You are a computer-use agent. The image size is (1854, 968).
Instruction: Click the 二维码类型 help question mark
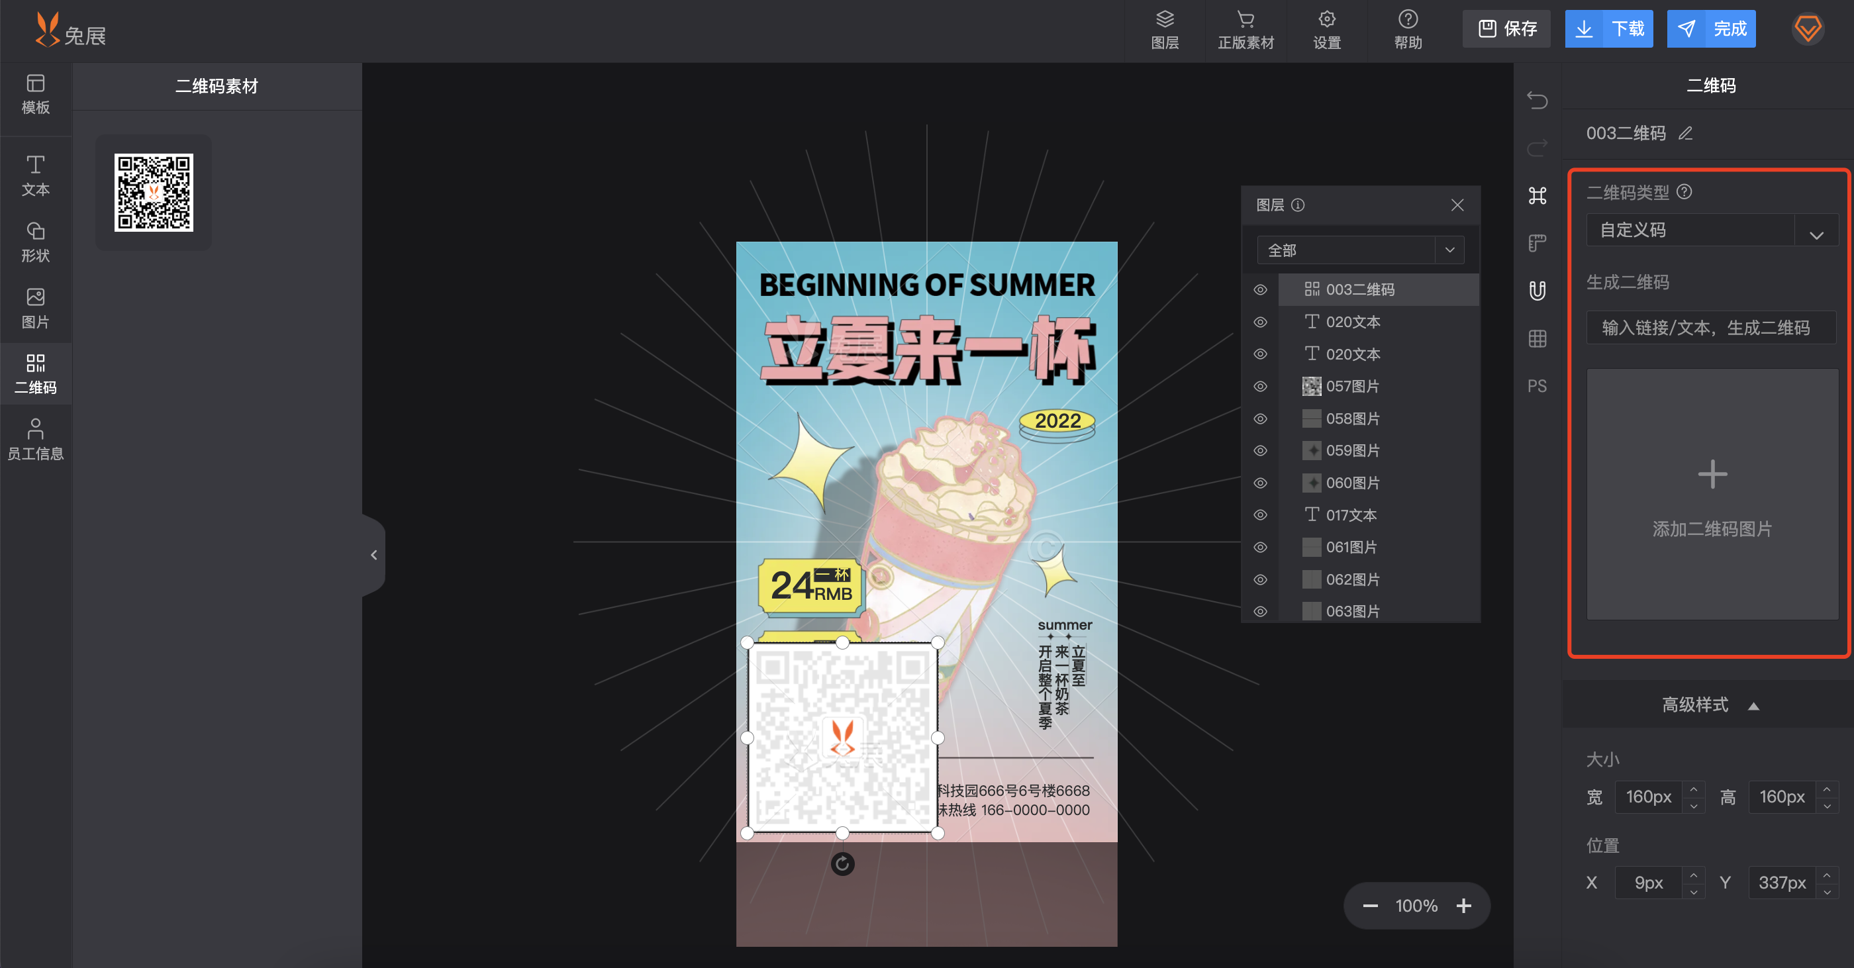point(1684,191)
